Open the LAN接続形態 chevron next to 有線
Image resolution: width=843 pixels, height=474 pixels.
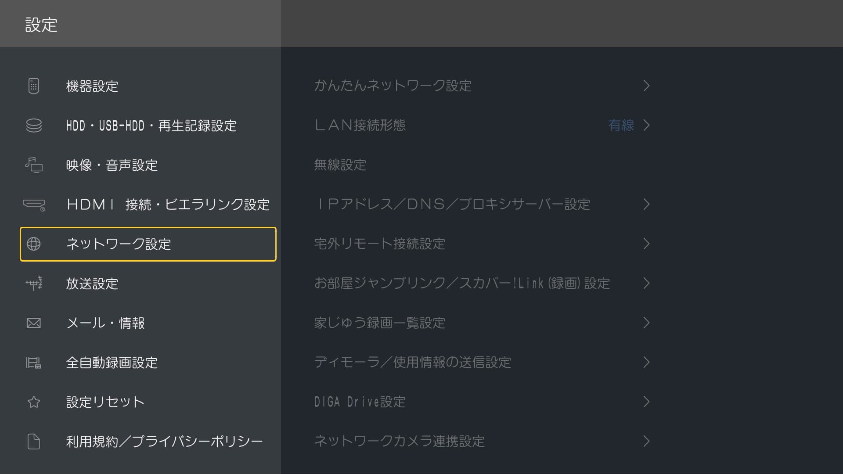pos(646,125)
